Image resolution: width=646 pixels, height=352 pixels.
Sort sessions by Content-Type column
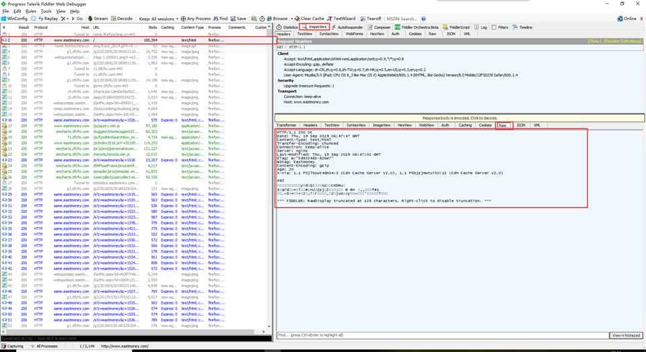[x=192, y=28]
